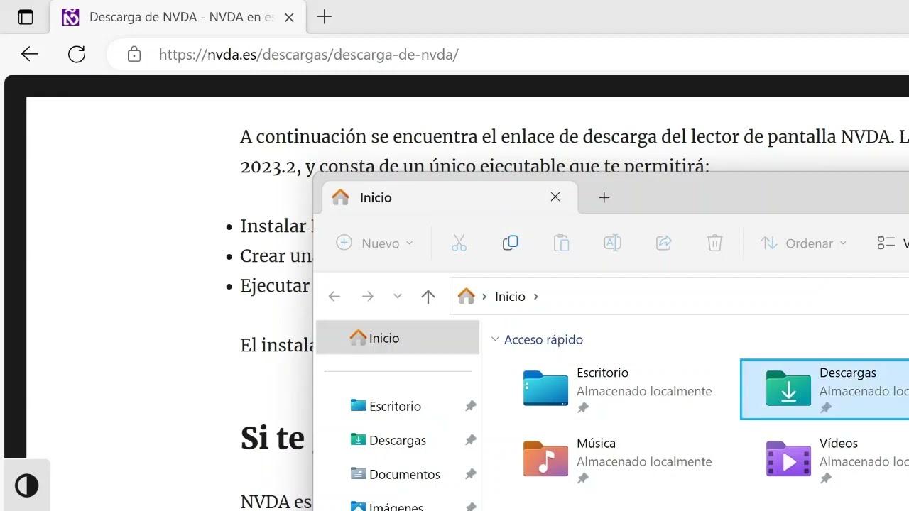Close the Descarga de NVDA browser tab
Screen dimensions: 909x511
click(x=289, y=17)
